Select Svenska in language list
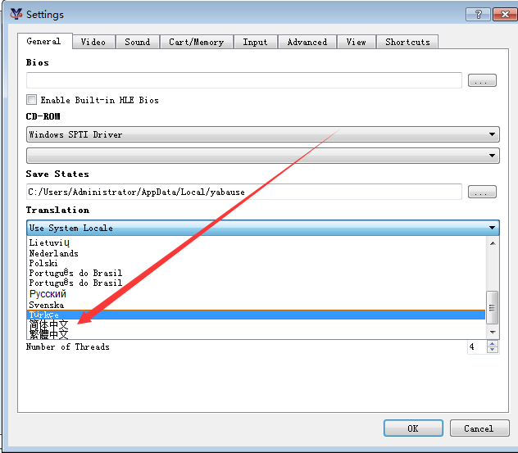Viewport: 518px width, 453px height. point(256,305)
